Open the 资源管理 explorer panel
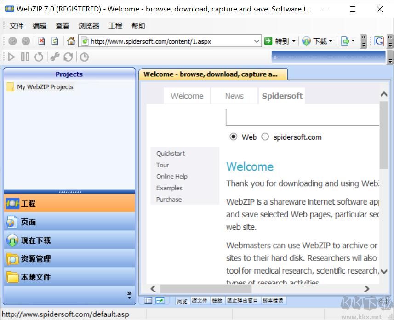394x320 pixels. (69, 258)
